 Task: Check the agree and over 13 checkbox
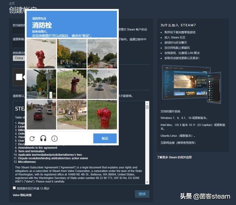click(x=14, y=188)
